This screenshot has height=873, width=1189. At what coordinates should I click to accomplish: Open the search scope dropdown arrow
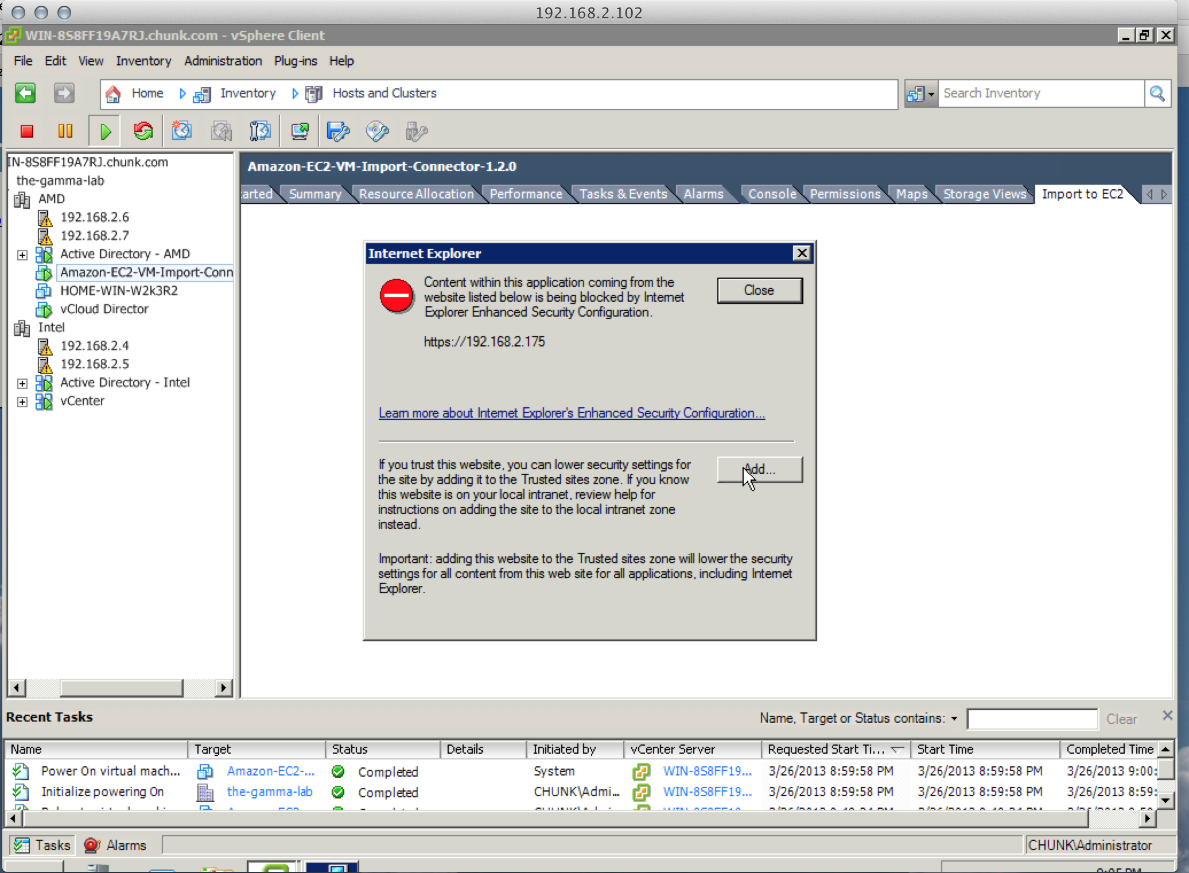pos(931,94)
